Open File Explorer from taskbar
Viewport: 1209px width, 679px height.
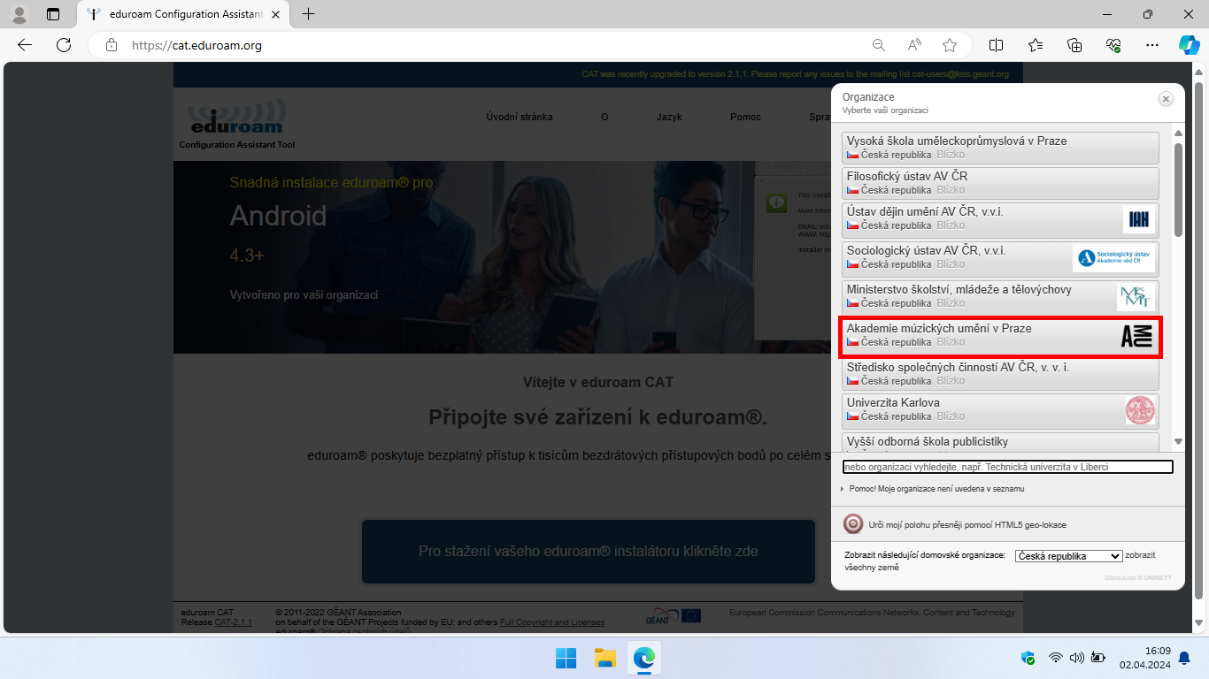pos(604,658)
